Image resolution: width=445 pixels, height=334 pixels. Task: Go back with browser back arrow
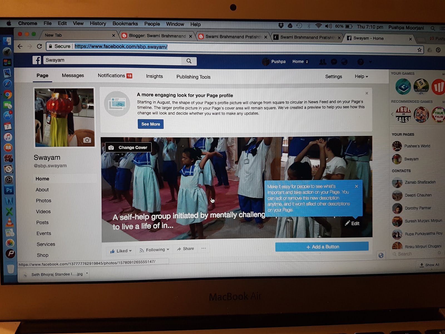coord(20,46)
